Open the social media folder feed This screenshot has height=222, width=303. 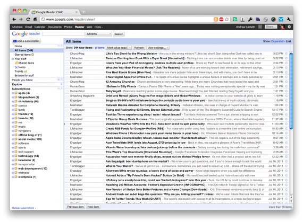[x=30, y=139]
